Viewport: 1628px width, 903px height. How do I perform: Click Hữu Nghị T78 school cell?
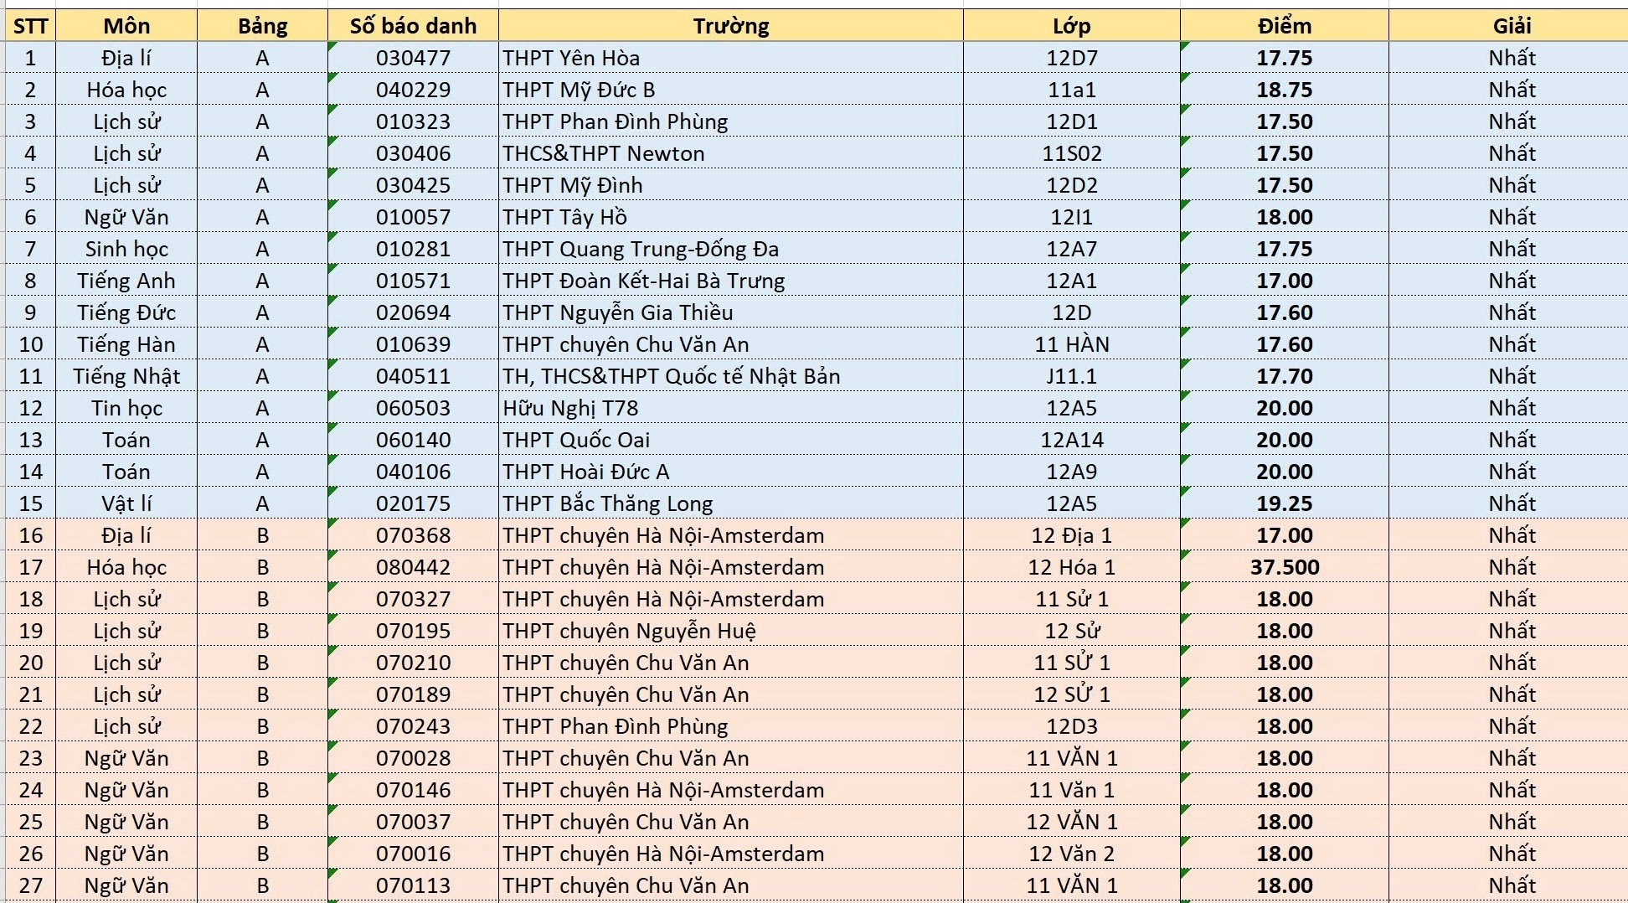730,408
